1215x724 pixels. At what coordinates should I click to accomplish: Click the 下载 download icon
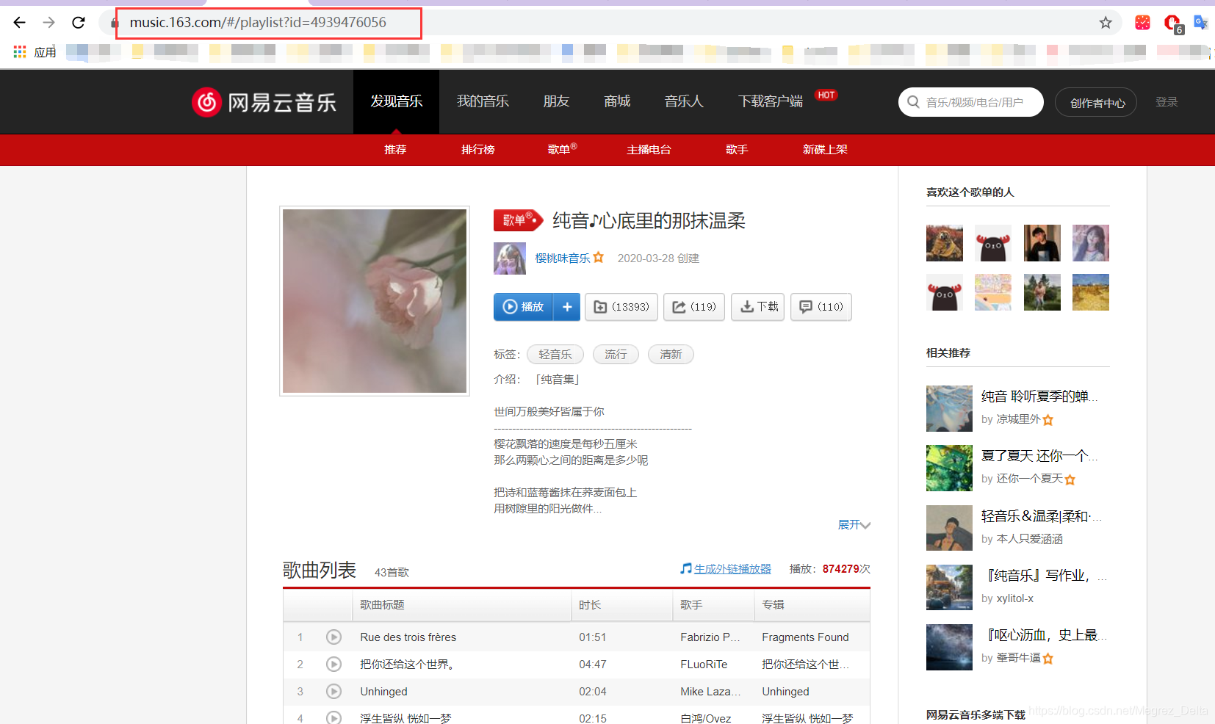click(757, 307)
